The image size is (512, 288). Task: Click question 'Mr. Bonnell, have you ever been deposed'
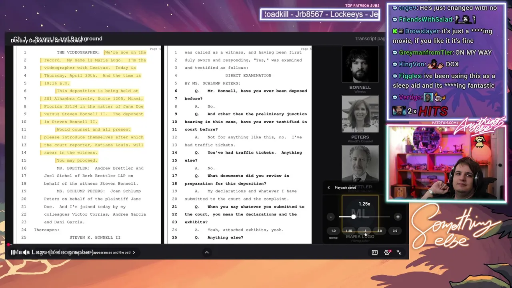tap(257, 91)
